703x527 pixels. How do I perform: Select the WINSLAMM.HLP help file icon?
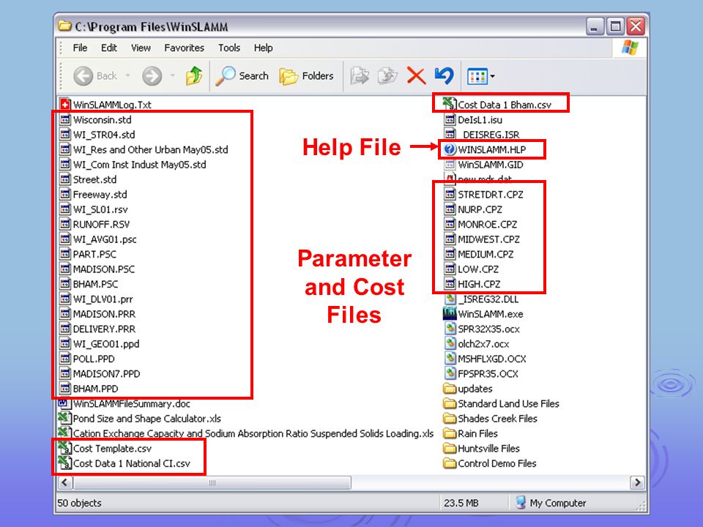[450, 149]
